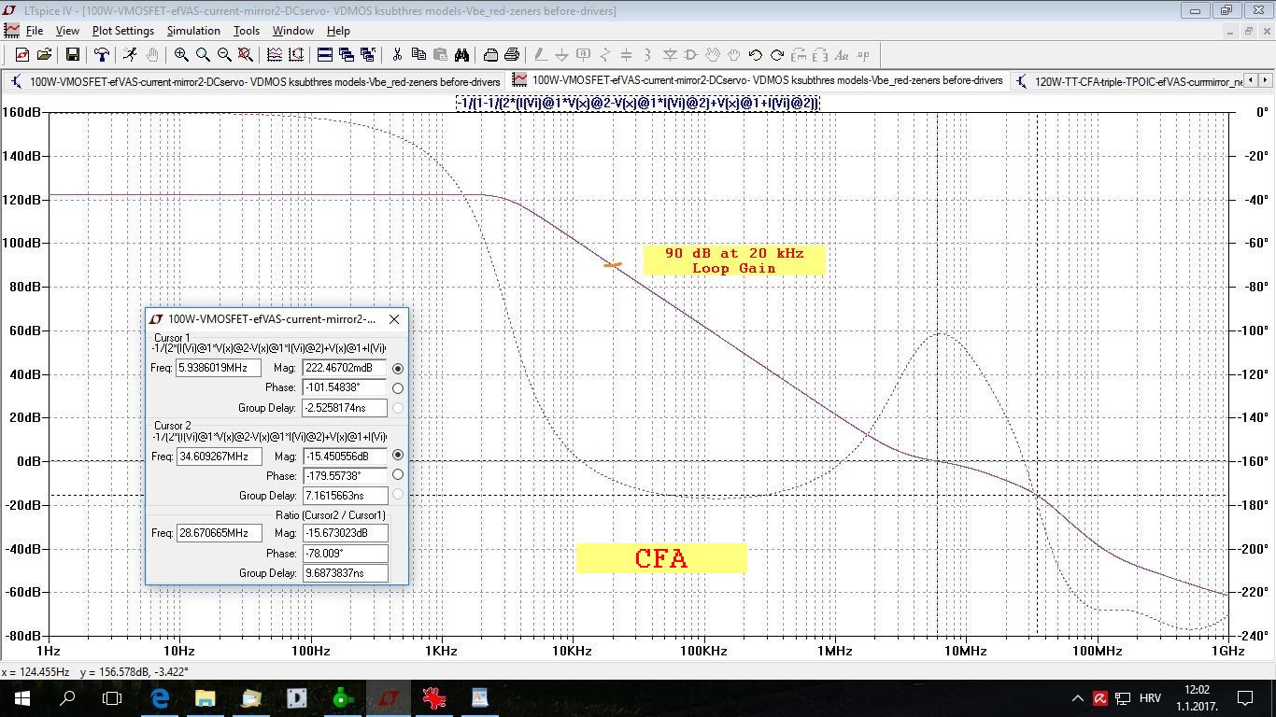Click the Find binoculars icon
1276x717 pixels.
tap(461, 55)
